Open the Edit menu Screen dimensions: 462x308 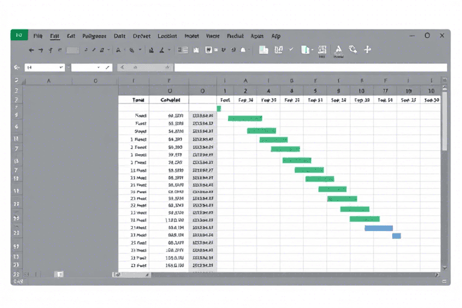click(55, 36)
